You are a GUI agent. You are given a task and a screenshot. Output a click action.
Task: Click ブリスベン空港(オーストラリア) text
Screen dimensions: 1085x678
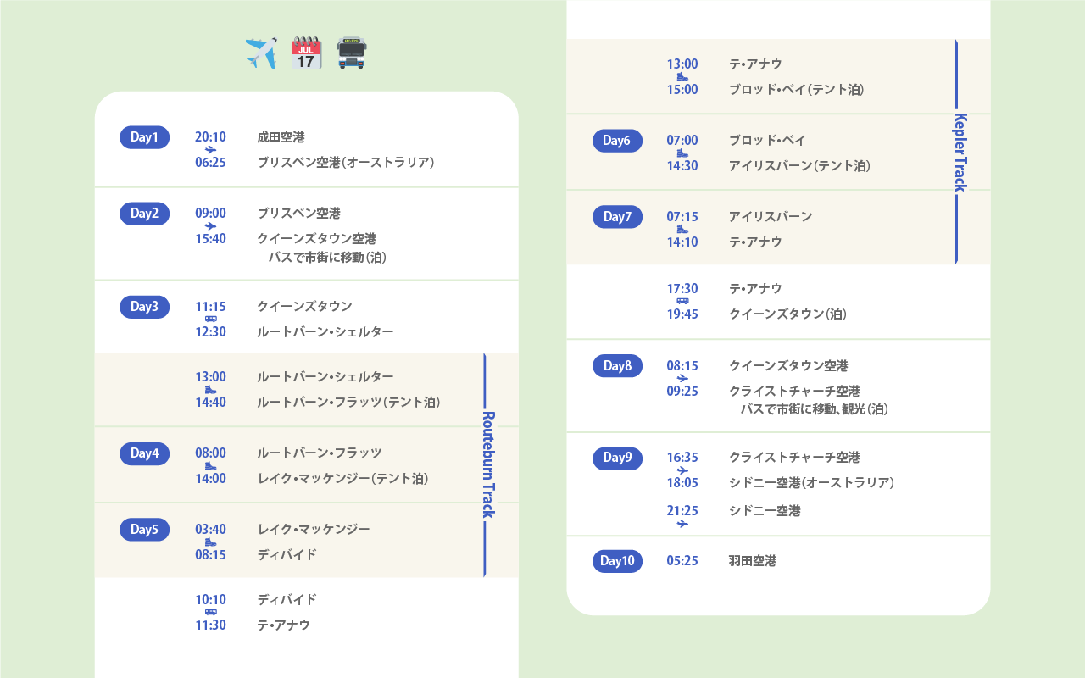[x=346, y=163]
